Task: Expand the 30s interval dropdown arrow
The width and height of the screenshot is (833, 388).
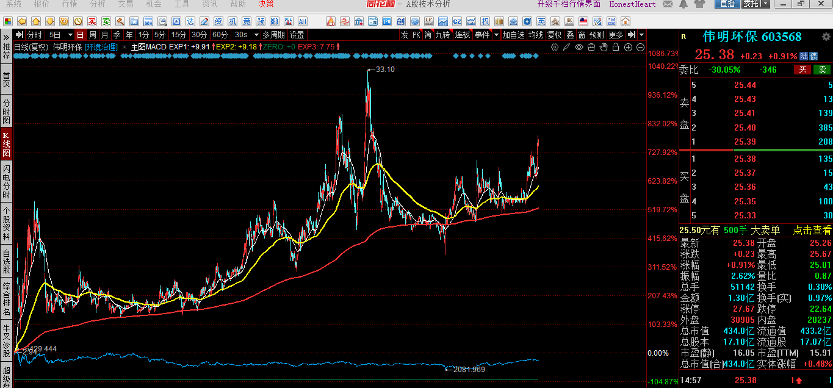Action: point(256,35)
